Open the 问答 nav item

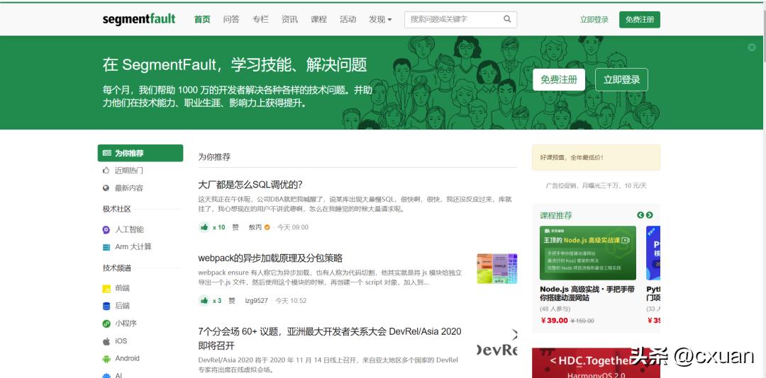[231, 20]
